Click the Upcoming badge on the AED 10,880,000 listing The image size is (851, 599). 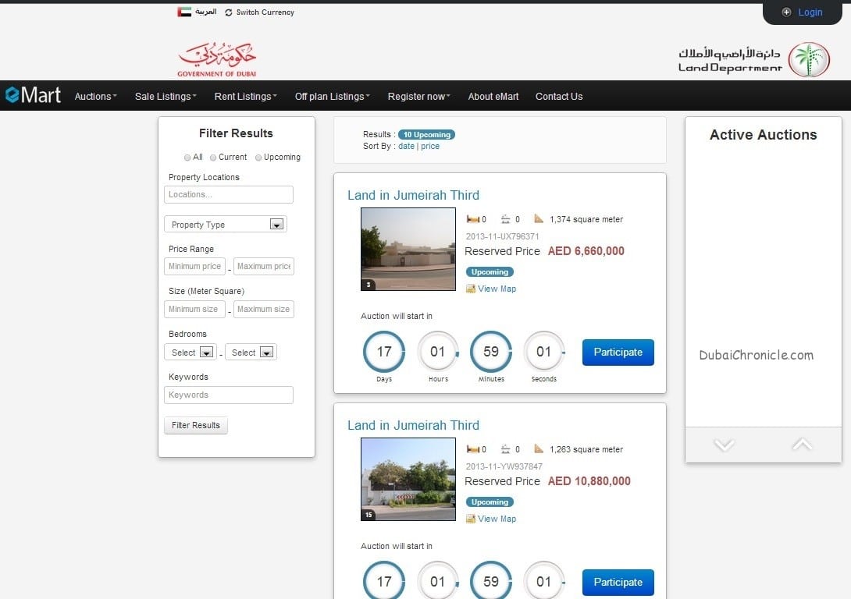tap(490, 502)
